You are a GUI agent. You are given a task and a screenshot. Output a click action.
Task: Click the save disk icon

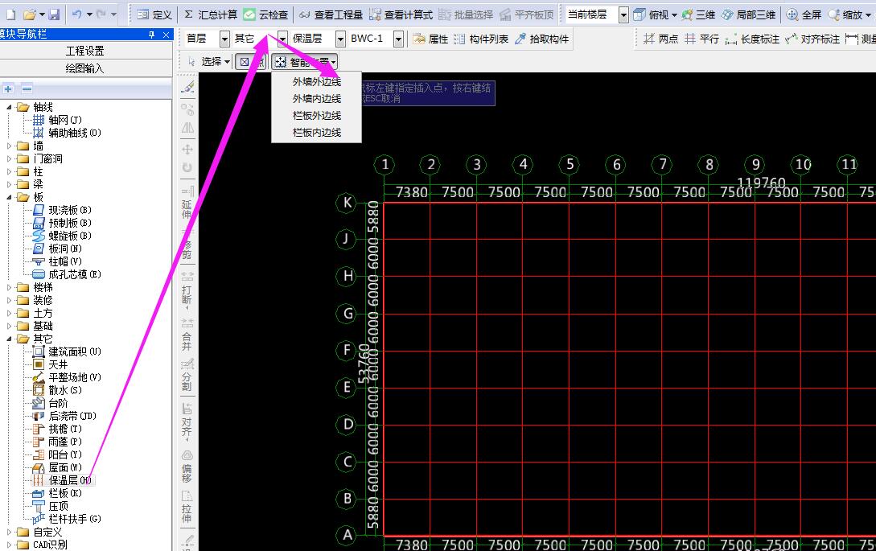coord(54,14)
